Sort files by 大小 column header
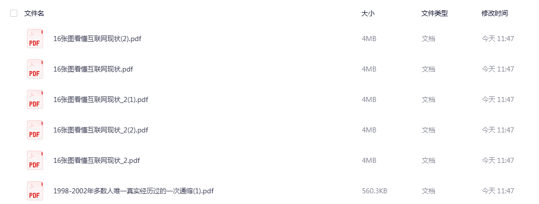The height and width of the screenshot is (204, 539). [368, 13]
